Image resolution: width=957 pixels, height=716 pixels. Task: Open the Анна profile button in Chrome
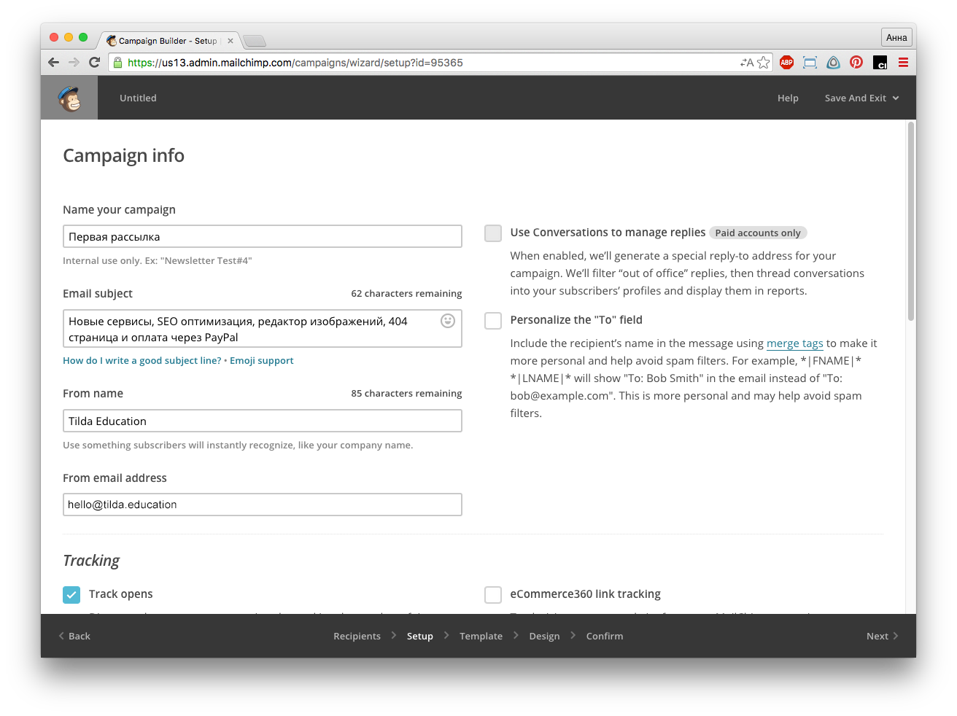(x=896, y=38)
